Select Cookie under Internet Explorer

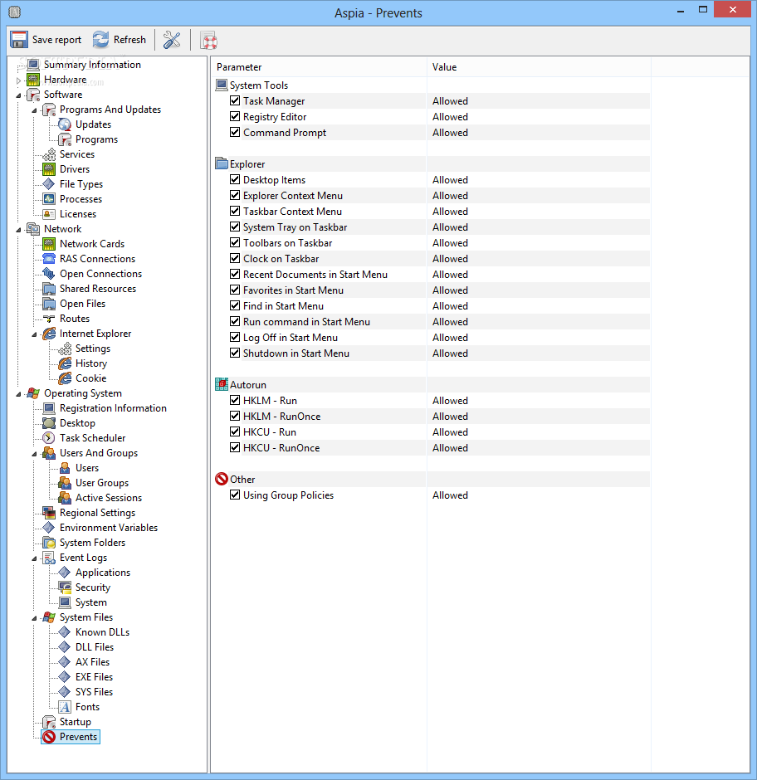[91, 378]
